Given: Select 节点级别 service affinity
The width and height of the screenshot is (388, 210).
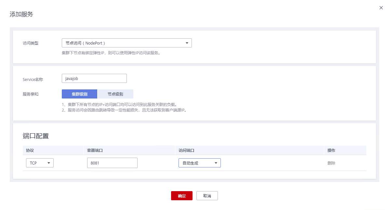Looking at the screenshot, I should pos(115,94).
